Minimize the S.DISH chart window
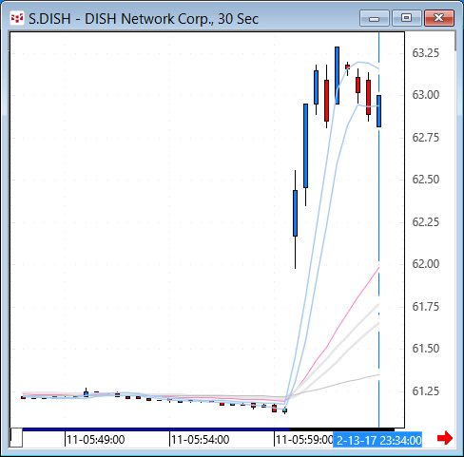Viewport: 464px width, 457px height. [x=375, y=18]
